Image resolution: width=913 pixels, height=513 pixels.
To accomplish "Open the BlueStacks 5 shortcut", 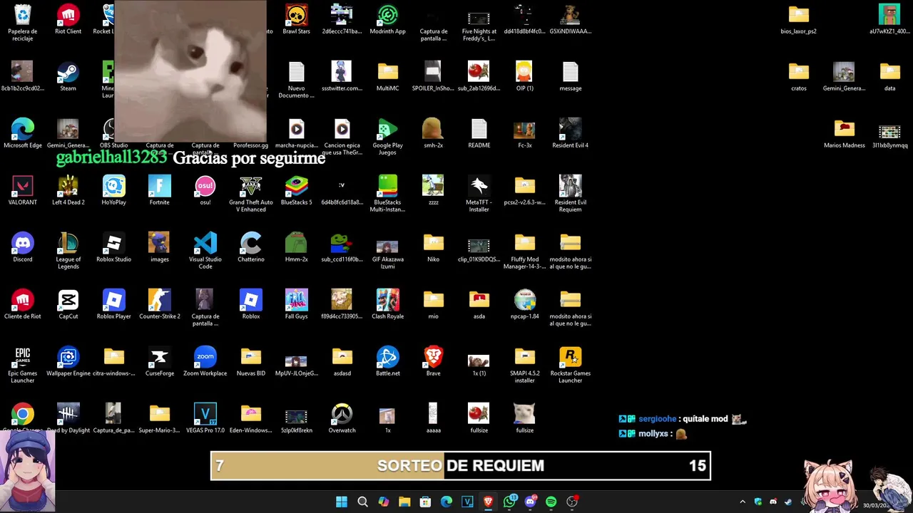I will pyautogui.click(x=297, y=190).
